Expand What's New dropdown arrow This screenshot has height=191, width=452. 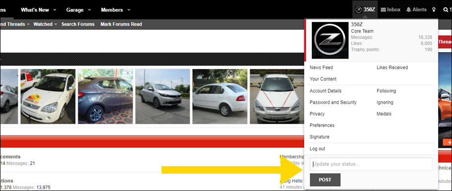55,10
